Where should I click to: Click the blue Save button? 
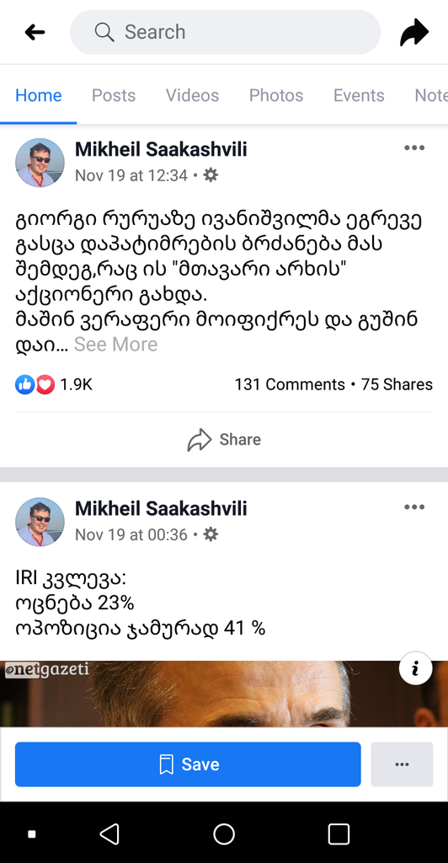(188, 764)
